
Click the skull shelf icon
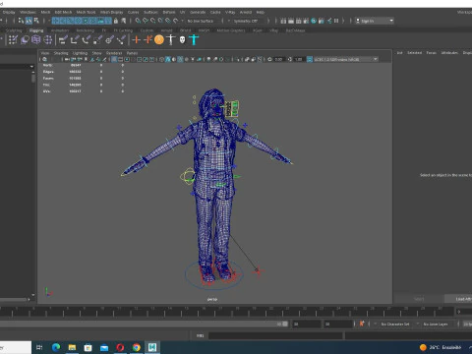pos(182,39)
